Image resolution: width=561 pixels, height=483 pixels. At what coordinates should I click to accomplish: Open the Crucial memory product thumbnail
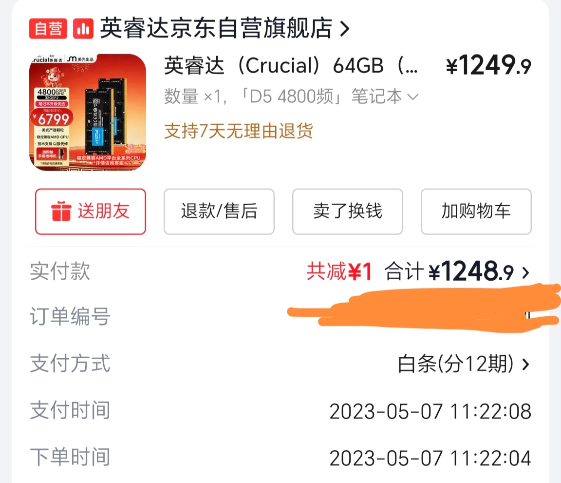pos(88,112)
